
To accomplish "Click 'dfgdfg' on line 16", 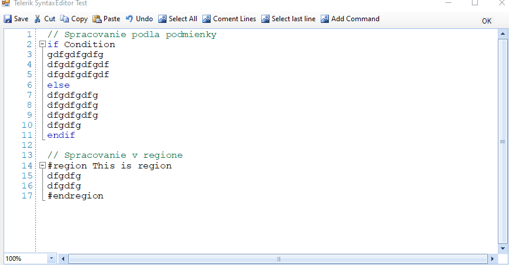I will (x=64, y=186).
